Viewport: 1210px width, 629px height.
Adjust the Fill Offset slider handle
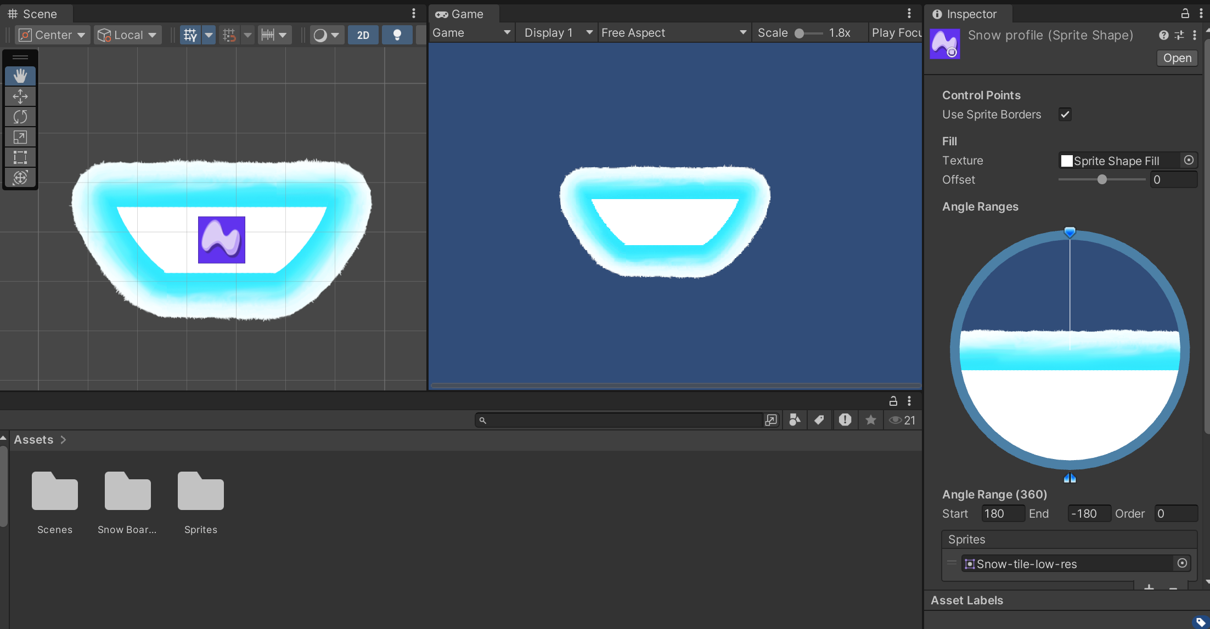click(1102, 180)
